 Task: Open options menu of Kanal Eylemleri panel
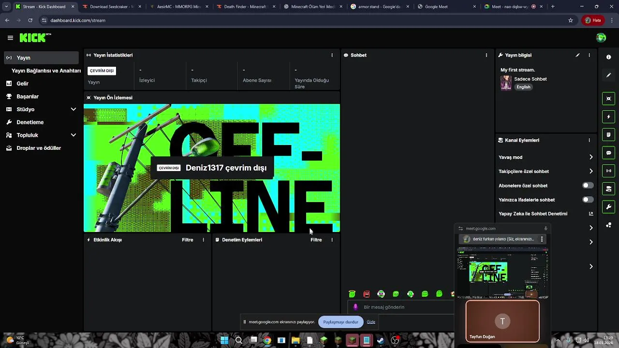(x=589, y=140)
